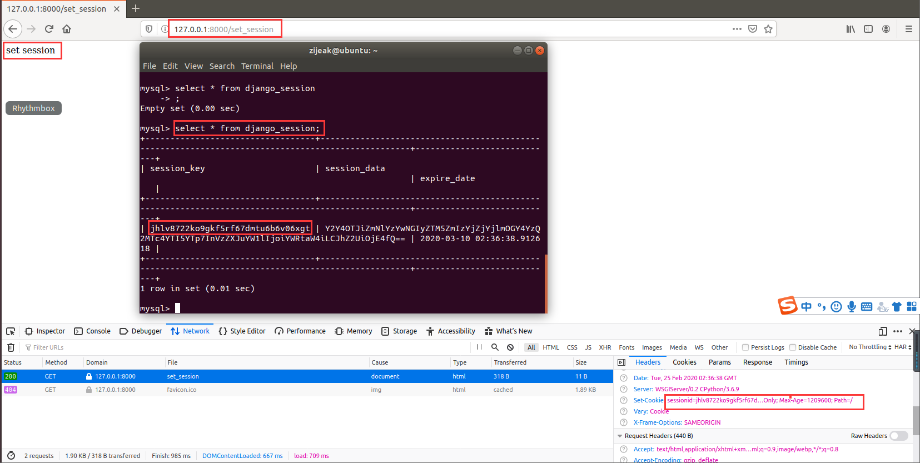Viewport: 920px width, 463px height.
Task: Toggle the XHR request filter
Action: tap(605, 347)
